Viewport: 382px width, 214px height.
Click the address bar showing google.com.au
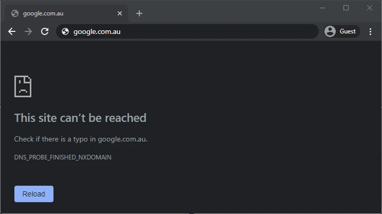point(187,31)
